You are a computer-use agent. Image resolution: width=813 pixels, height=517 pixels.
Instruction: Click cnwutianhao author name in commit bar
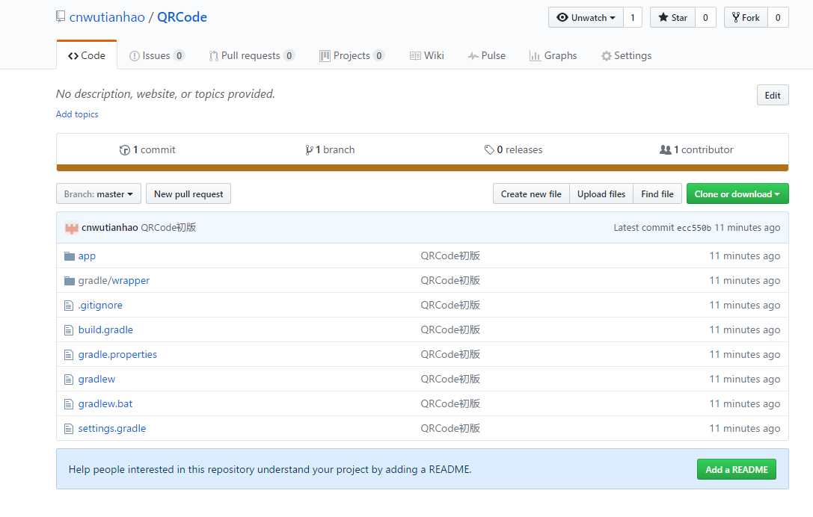(109, 228)
